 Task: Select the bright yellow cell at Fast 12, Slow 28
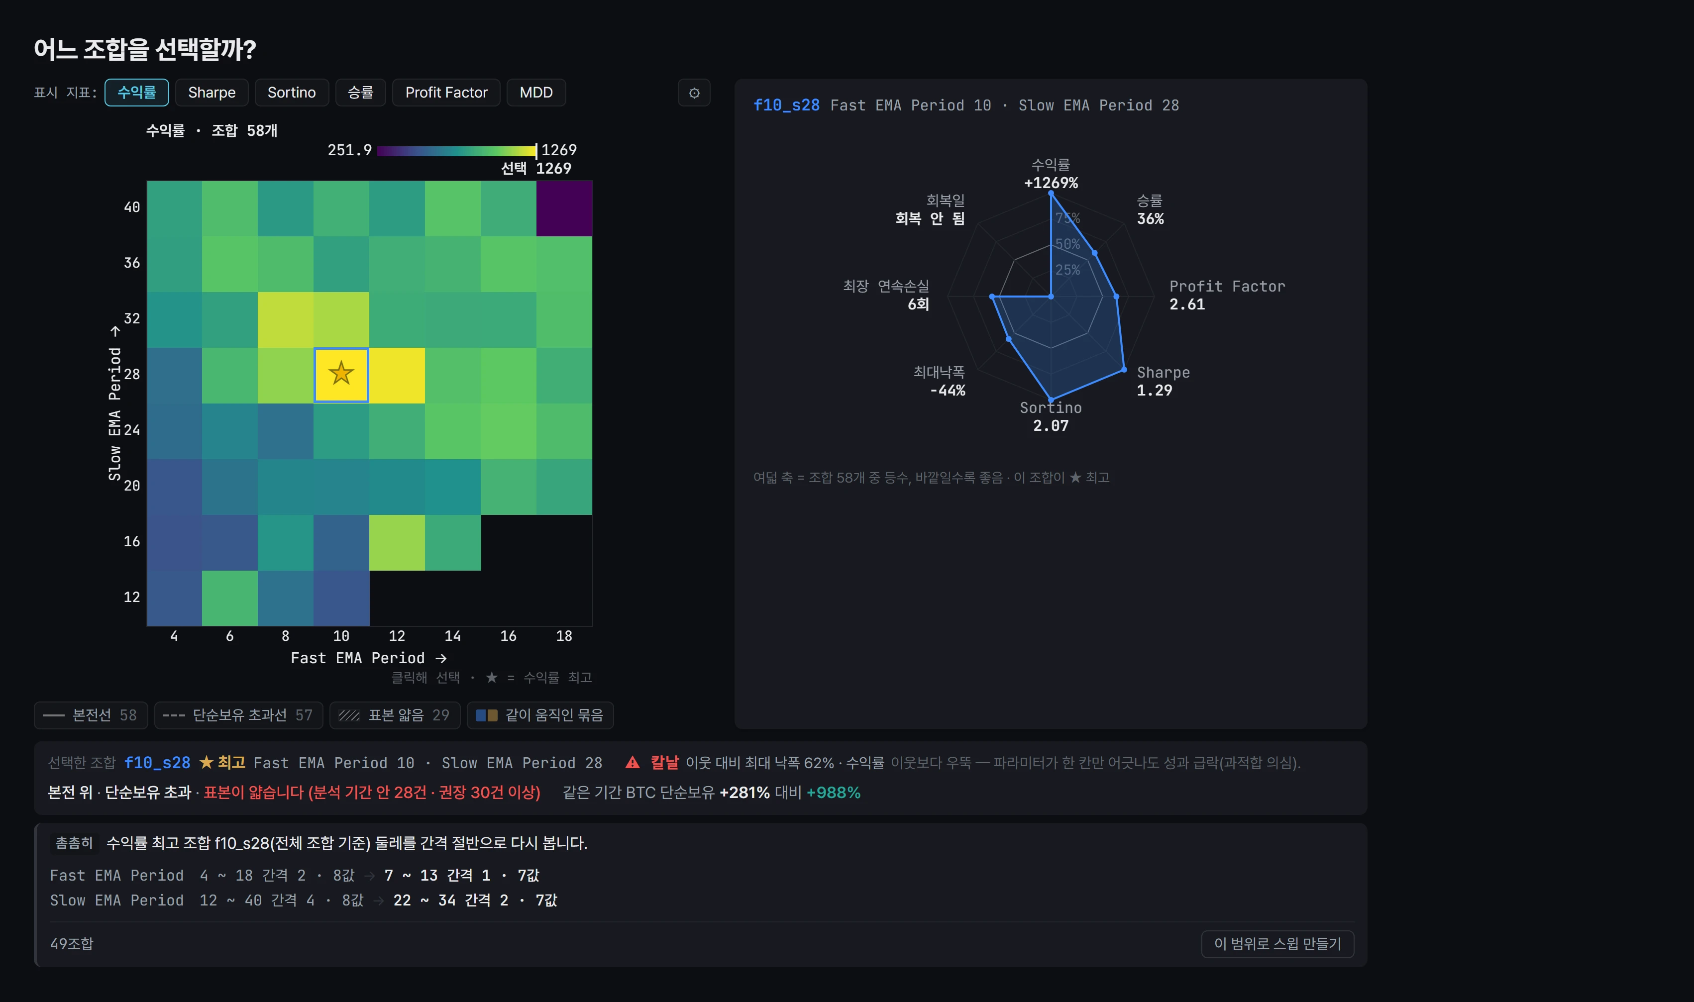point(397,376)
